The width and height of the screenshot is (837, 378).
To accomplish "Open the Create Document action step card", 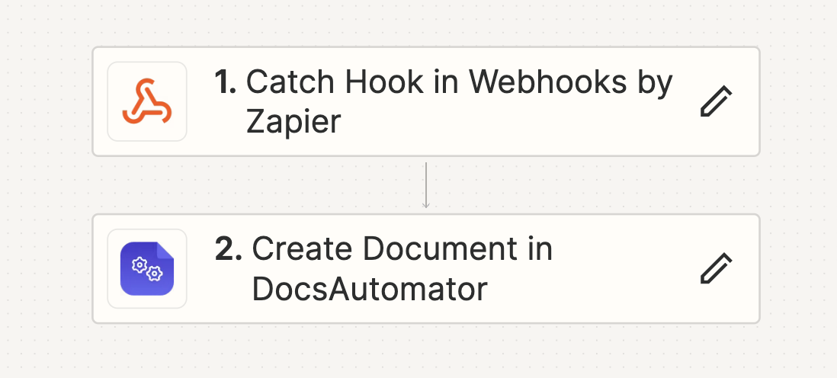I will click(x=425, y=268).
